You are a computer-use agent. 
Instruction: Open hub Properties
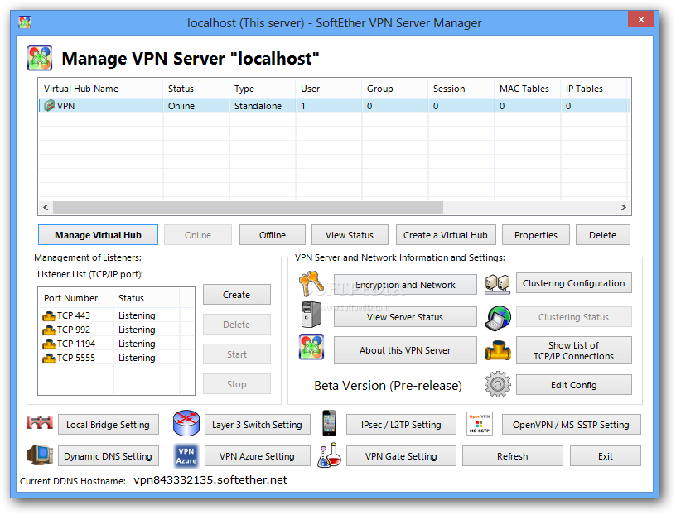point(536,235)
